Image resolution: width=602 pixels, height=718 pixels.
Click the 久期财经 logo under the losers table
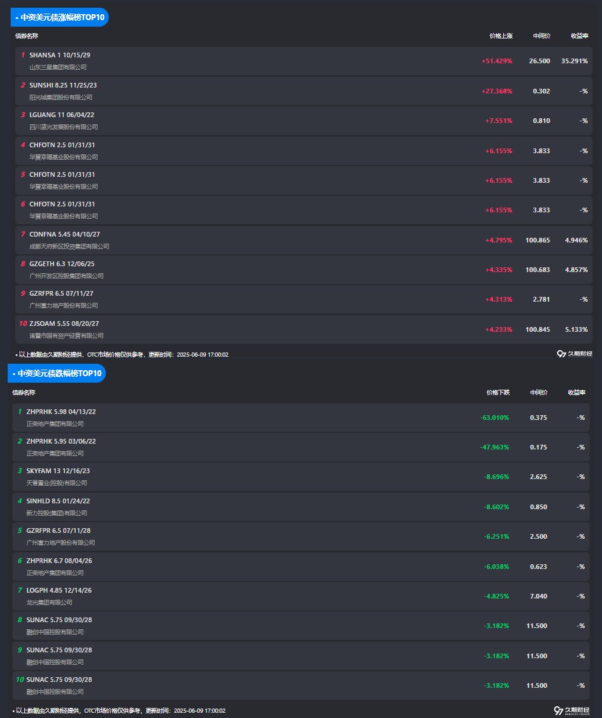point(572,710)
